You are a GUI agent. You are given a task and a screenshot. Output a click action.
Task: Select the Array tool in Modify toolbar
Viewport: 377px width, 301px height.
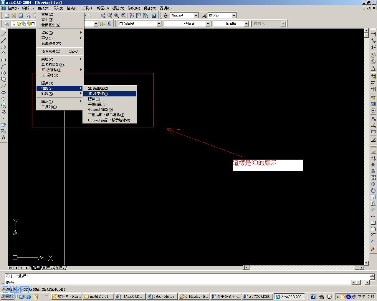point(373,178)
